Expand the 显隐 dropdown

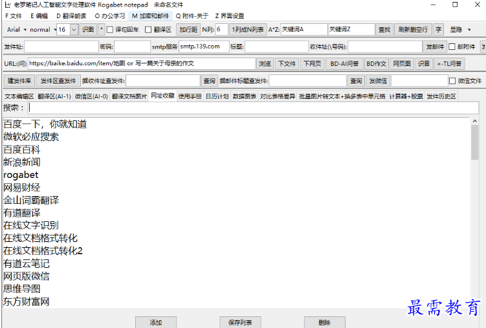pyautogui.click(x=460, y=30)
